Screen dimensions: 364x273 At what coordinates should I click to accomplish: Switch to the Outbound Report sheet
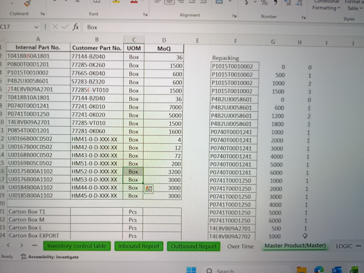coord(193,246)
